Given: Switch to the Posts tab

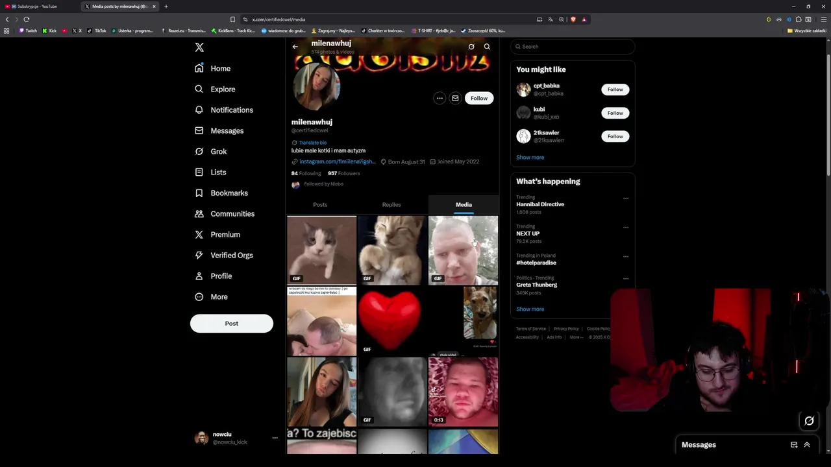Looking at the screenshot, I should [x=320, y=204].
